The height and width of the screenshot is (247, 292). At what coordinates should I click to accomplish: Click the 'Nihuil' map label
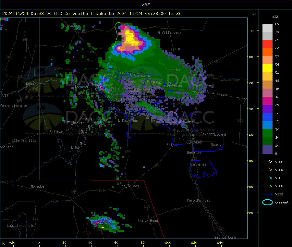[77, 148]
